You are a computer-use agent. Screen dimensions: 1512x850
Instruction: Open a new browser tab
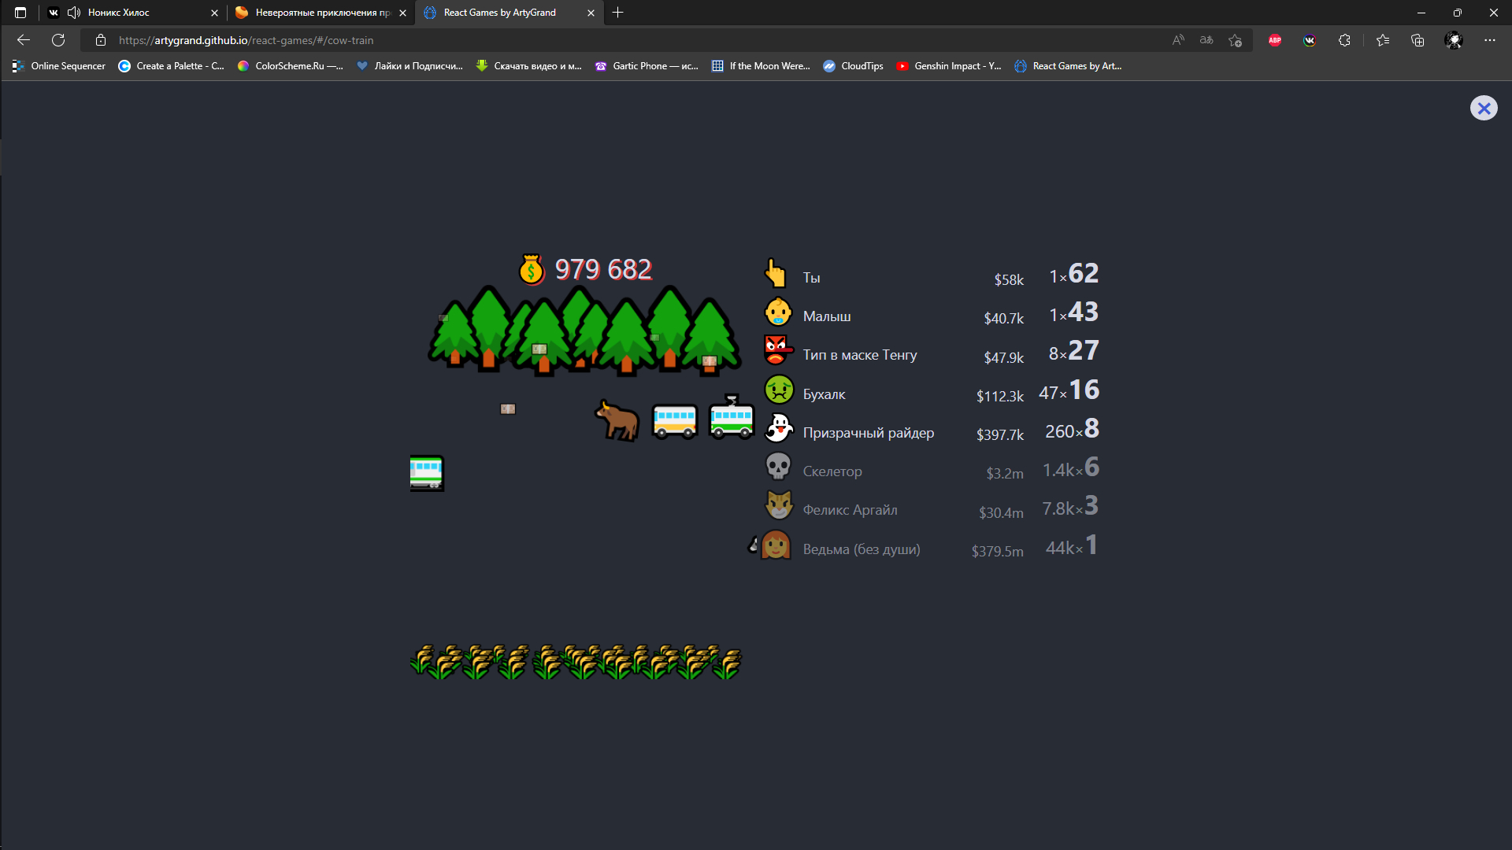click(x=618, y=13)
